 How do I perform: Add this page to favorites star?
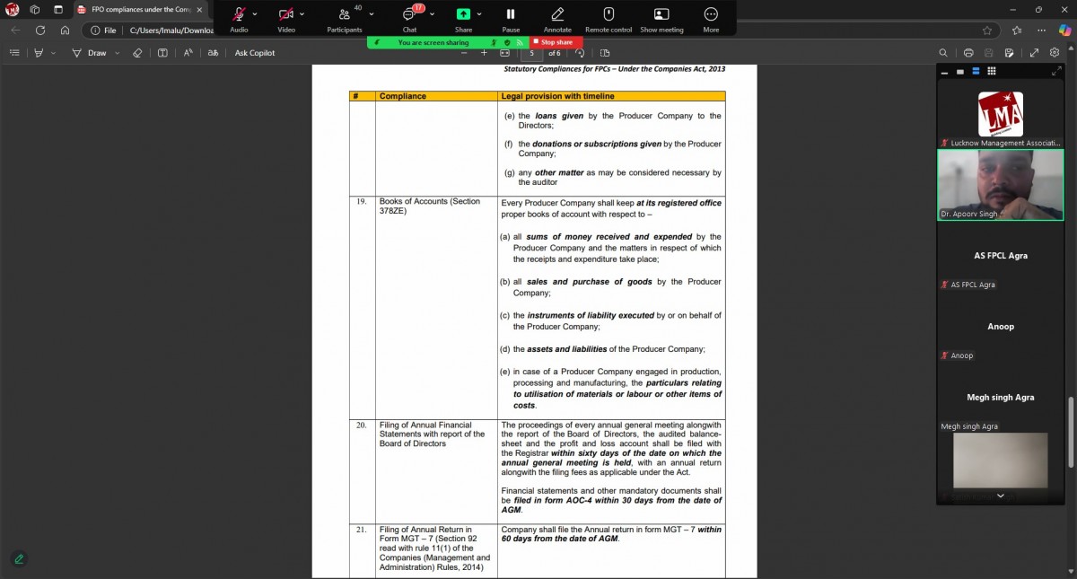pyautogui.click(x=987, y=30)
